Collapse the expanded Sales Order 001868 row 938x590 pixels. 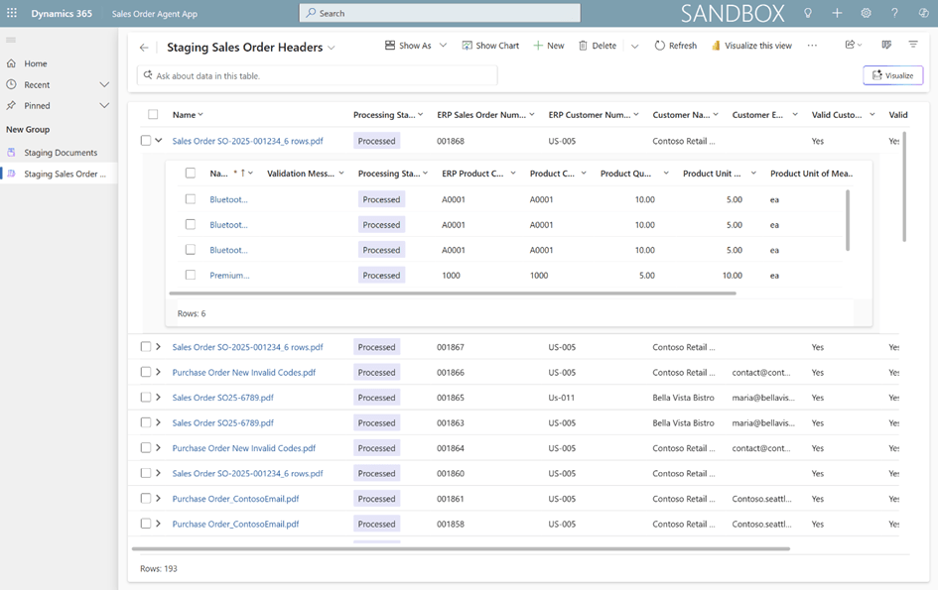point(159,141)
